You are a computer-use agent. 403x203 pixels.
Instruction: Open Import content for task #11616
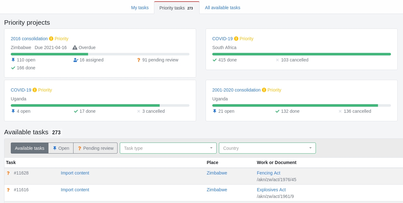pyautogui.click(x=75, y=190)
